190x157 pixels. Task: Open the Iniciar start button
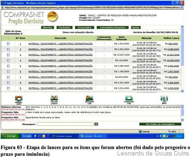10,136
